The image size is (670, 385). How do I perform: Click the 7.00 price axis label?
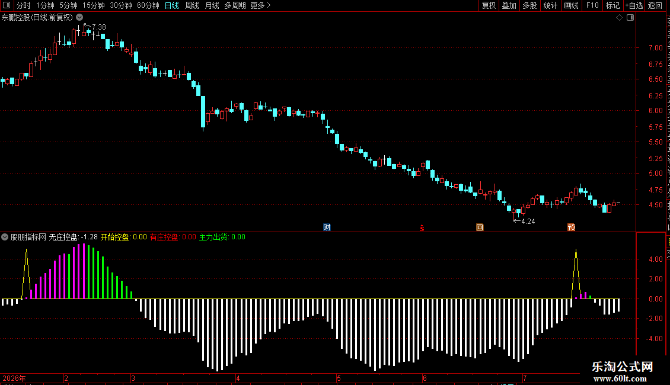(x=655, y=48)
